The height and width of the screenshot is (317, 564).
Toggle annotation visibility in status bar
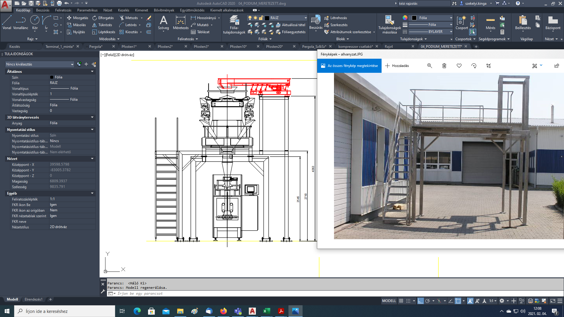[x=470, y=301]
